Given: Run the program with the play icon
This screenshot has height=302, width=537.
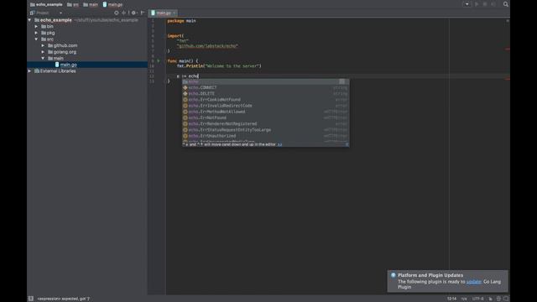Looking at the screenshot, I should point(477,4).
